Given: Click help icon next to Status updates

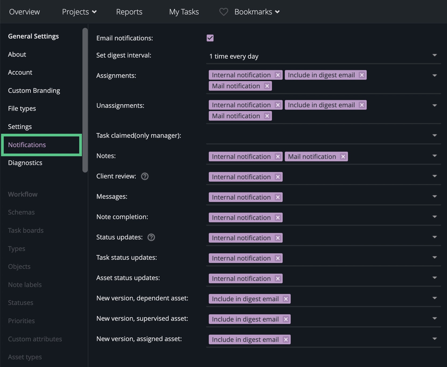Looking at the screenshot, I should tap(151, 237).
